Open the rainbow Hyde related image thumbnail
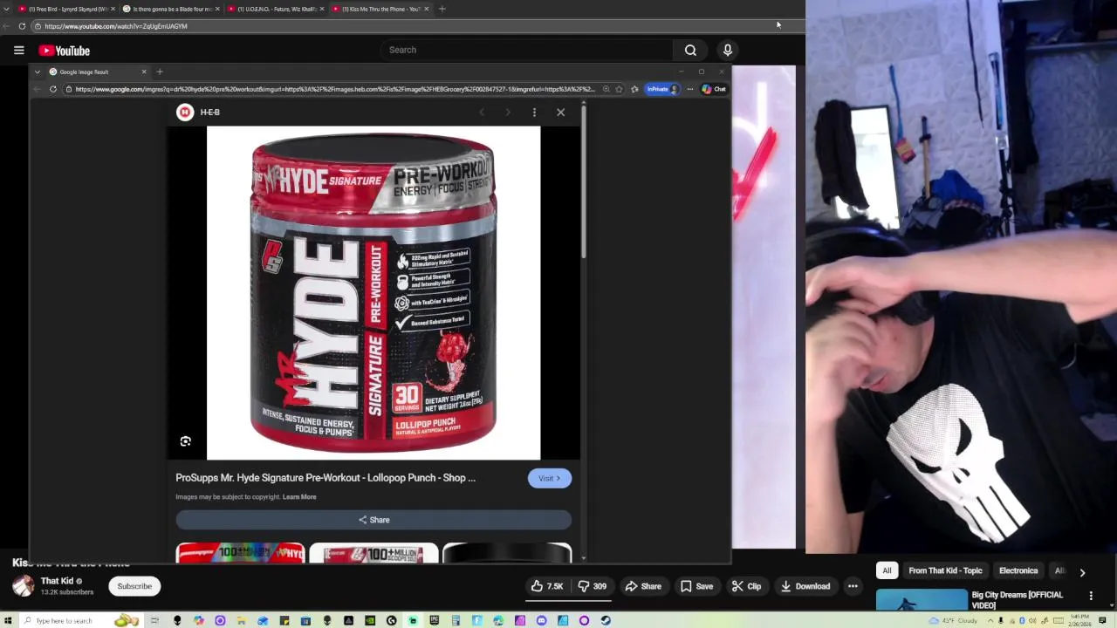The image size is (1117, 628). [240, 553]
